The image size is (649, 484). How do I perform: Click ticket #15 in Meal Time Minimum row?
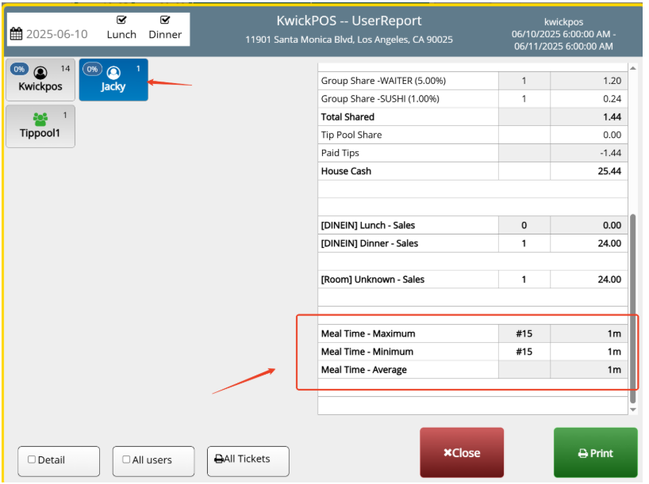pos(524,352)
